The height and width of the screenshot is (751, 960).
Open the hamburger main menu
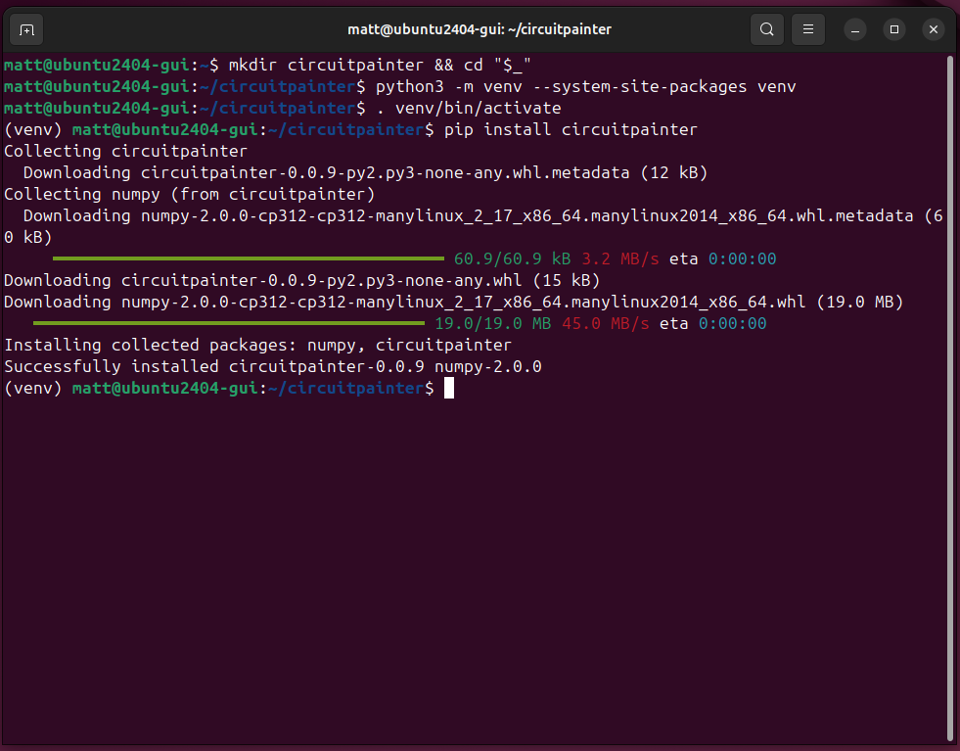click(x=807, y=29)
